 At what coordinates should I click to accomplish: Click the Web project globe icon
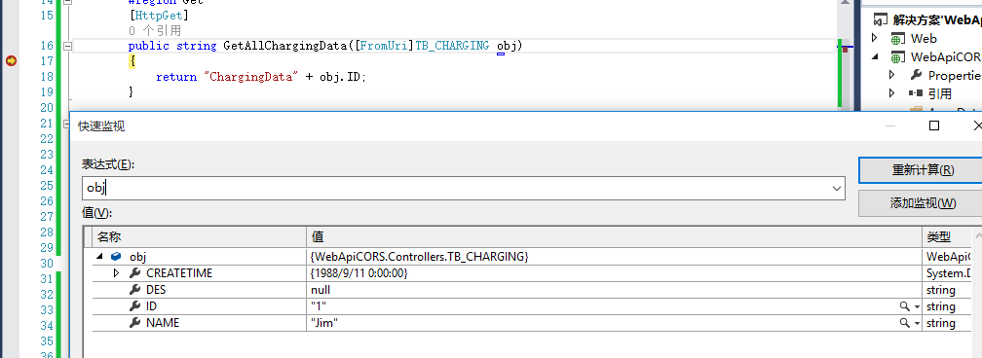(897, 39)
